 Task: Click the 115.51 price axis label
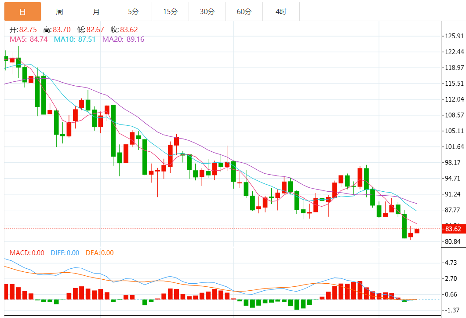pyautogui.click(x=455, y=83)
